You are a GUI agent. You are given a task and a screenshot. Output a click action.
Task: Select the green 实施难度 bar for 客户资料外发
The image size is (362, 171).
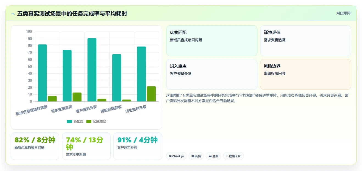[x=102, y=100]
